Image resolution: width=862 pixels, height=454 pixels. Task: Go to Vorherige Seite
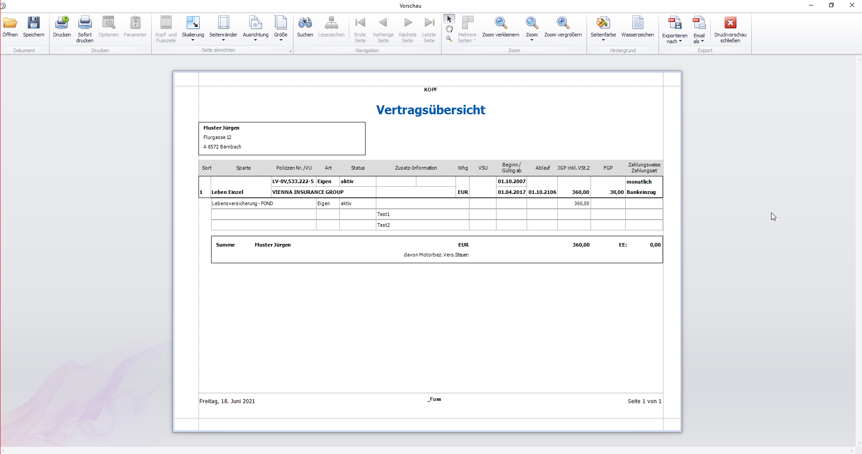pyautogui.click(x=383, y=30)
